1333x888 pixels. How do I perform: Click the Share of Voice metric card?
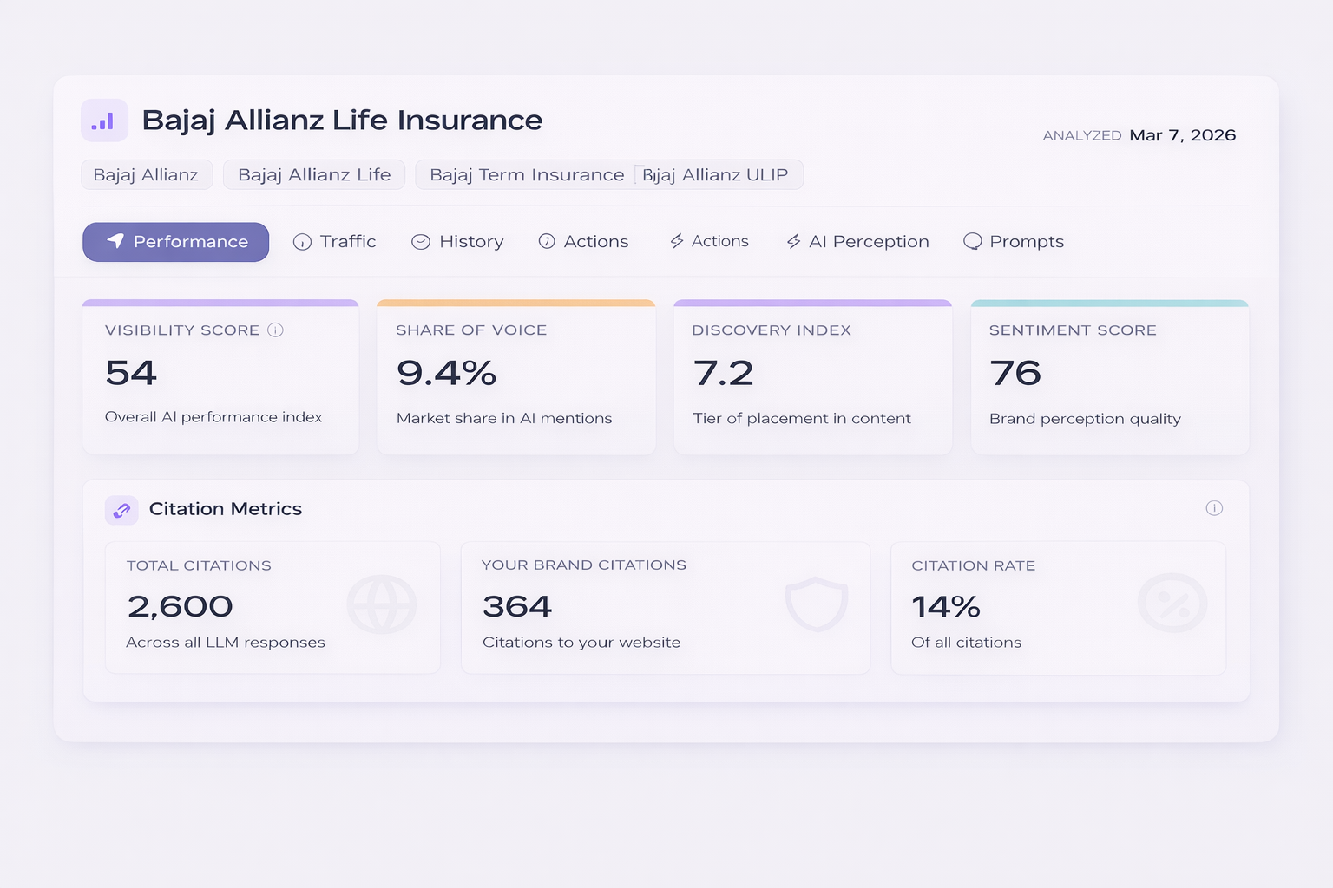[515, 378]
